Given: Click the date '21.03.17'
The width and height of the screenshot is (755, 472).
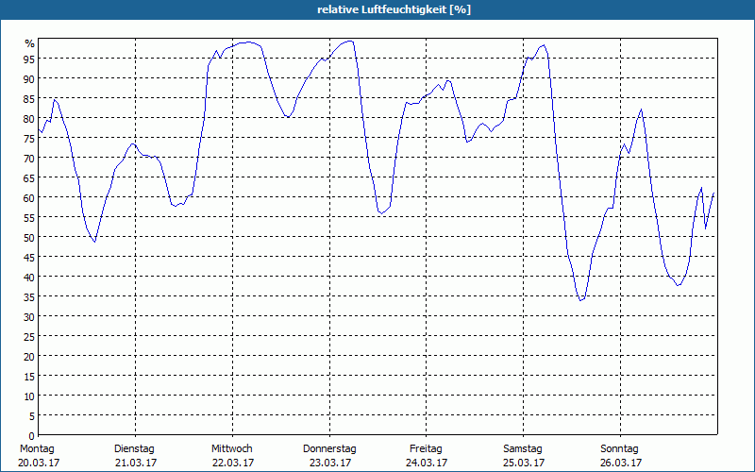Looking at the screenshot, I should (x=136, y=464).
